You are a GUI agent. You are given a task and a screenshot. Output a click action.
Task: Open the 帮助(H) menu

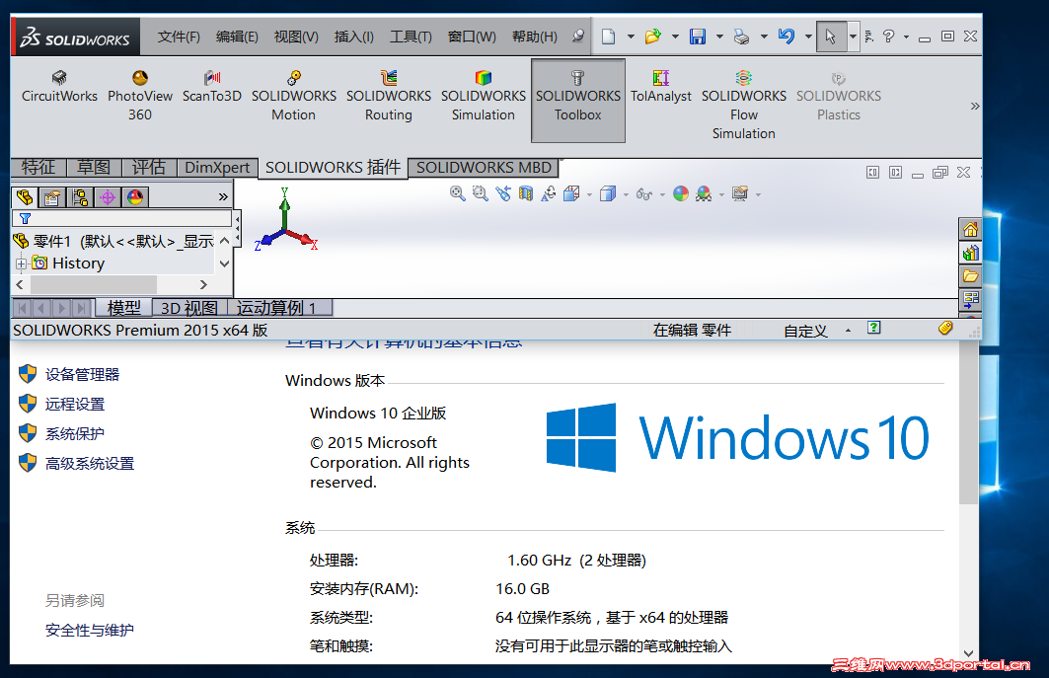[x=535, y=37]
